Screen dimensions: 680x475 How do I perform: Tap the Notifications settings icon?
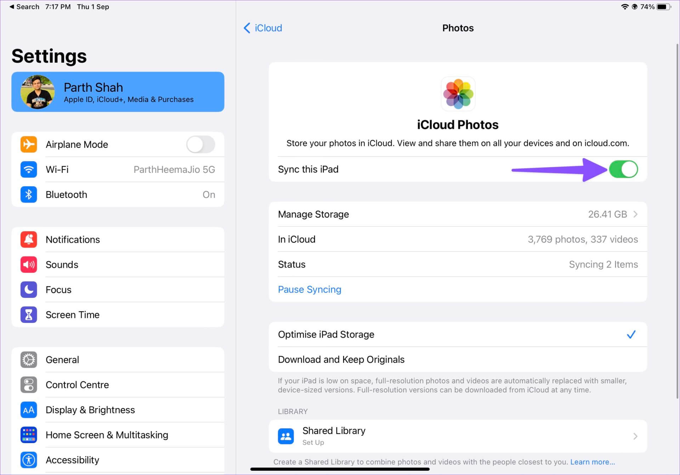[28, 239]
